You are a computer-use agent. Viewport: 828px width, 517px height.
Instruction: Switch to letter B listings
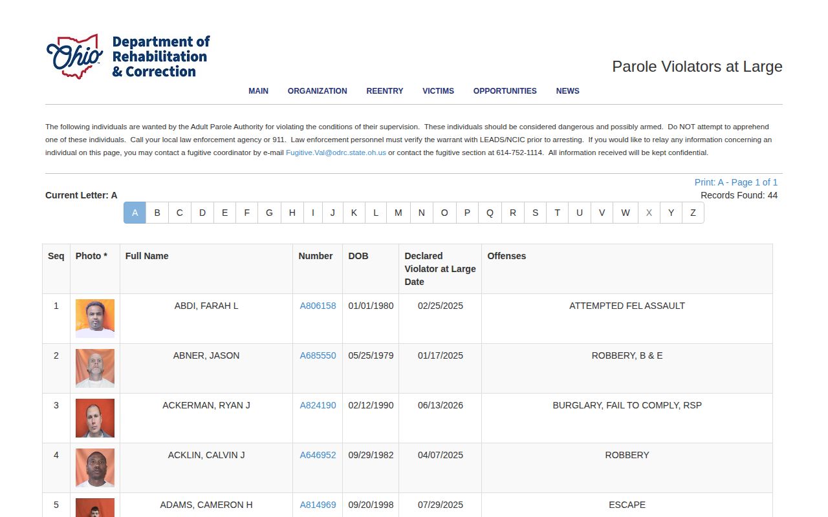[x=157, y=213]
